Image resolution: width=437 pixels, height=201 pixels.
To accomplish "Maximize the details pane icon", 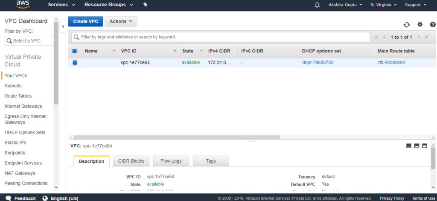I will [x=425, y=146].
